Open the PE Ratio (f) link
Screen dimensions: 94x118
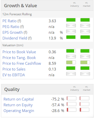tap(12, 21)
